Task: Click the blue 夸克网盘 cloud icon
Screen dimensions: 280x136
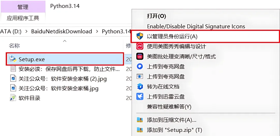Action: click(x=139, y=67)
